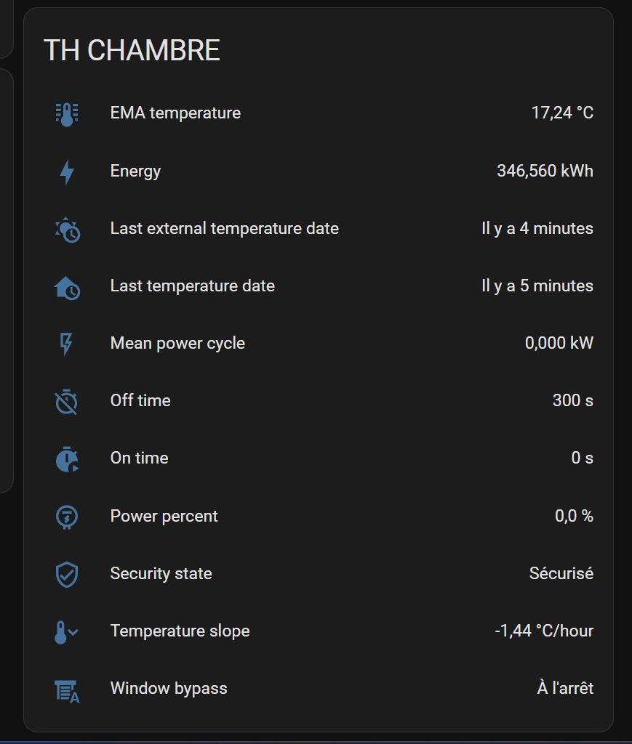Click the Window bypass À l'arrêt state
Screen dimensions: 632x744
point(565,688)
